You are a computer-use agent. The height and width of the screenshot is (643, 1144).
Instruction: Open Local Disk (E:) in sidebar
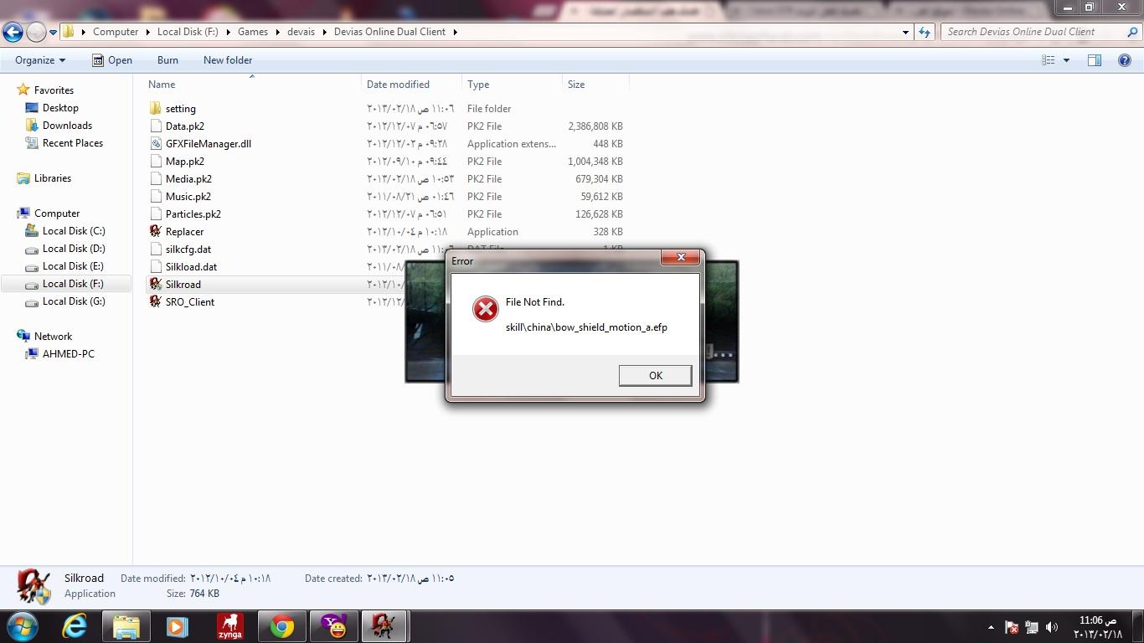73,266
